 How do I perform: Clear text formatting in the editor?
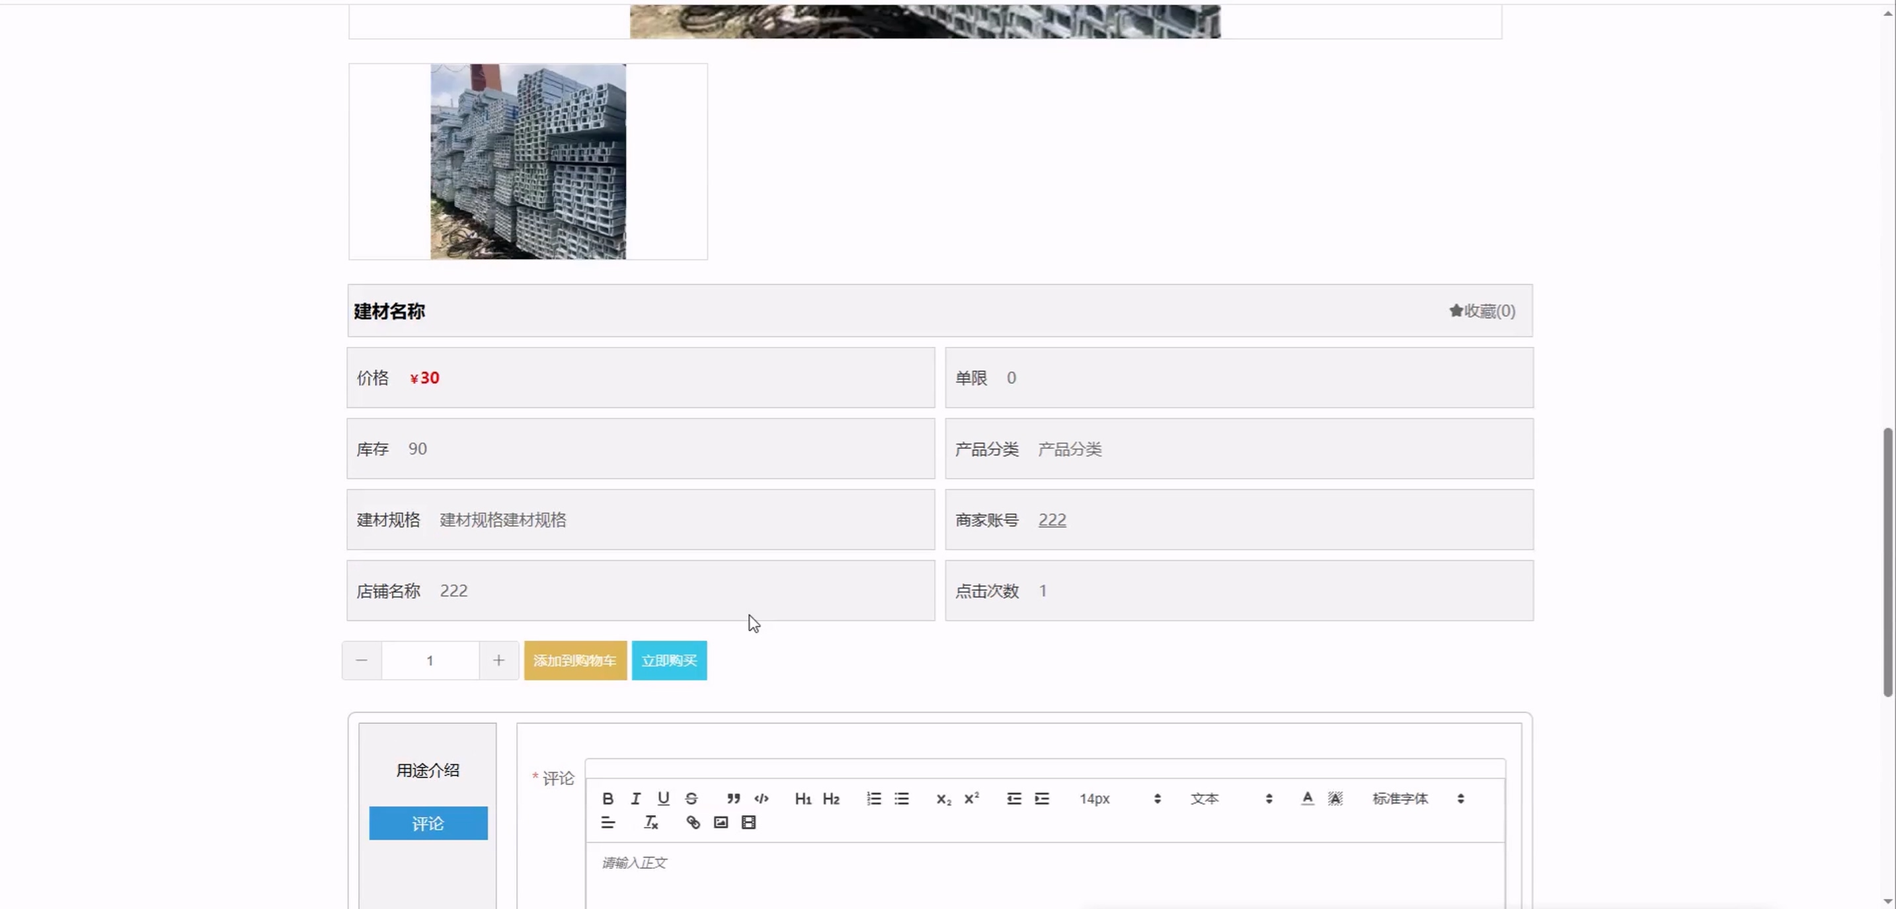651,822
